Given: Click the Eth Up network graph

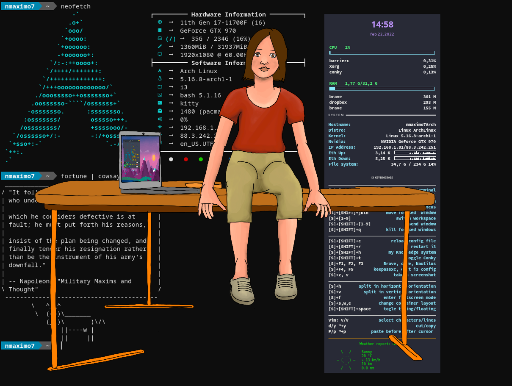Looking at the screenshot, I should point(415,153).
